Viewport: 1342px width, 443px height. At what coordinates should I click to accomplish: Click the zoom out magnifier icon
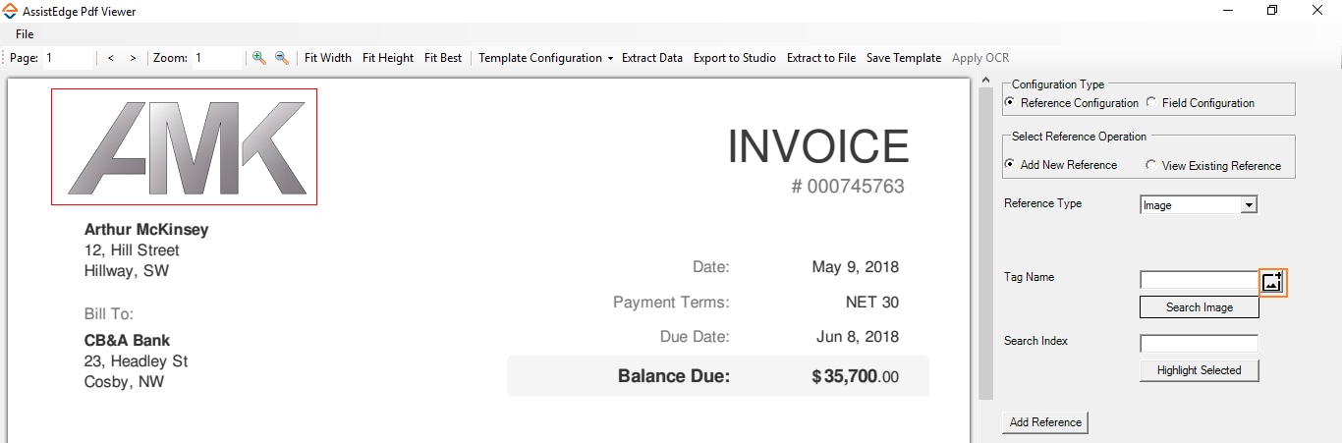pos(282,58)
